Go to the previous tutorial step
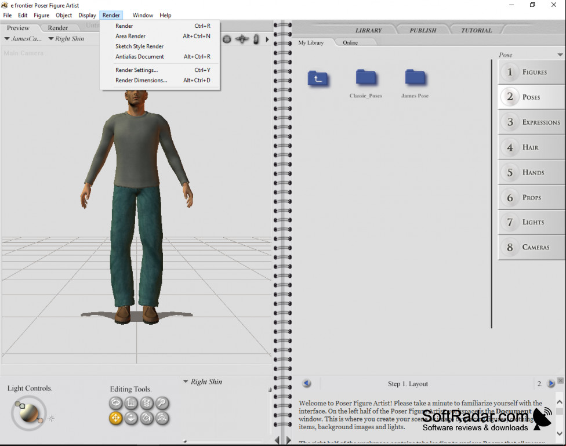The width and height of the screenshot is (566, 446). 307,383
